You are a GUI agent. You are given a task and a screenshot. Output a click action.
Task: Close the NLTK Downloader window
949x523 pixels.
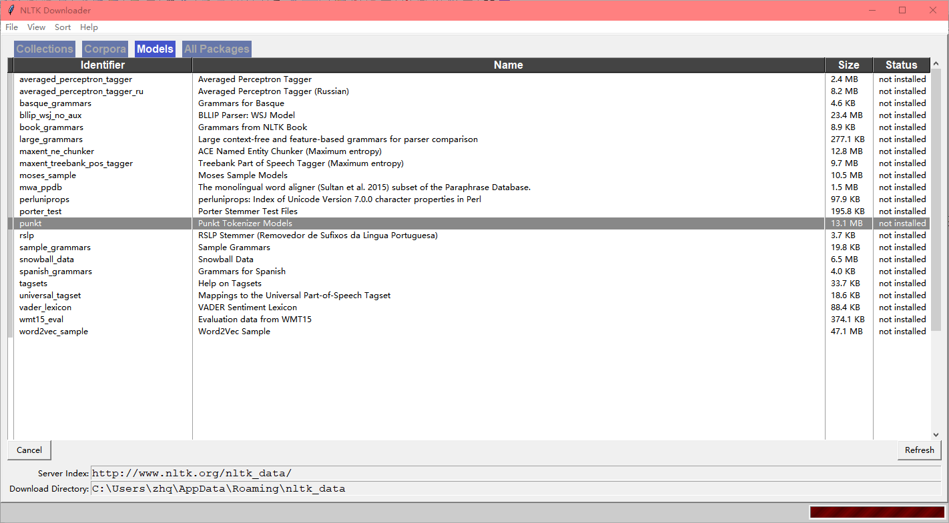933,10
